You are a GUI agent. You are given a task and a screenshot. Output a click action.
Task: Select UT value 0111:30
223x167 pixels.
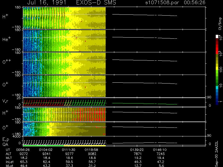[68, 150]
